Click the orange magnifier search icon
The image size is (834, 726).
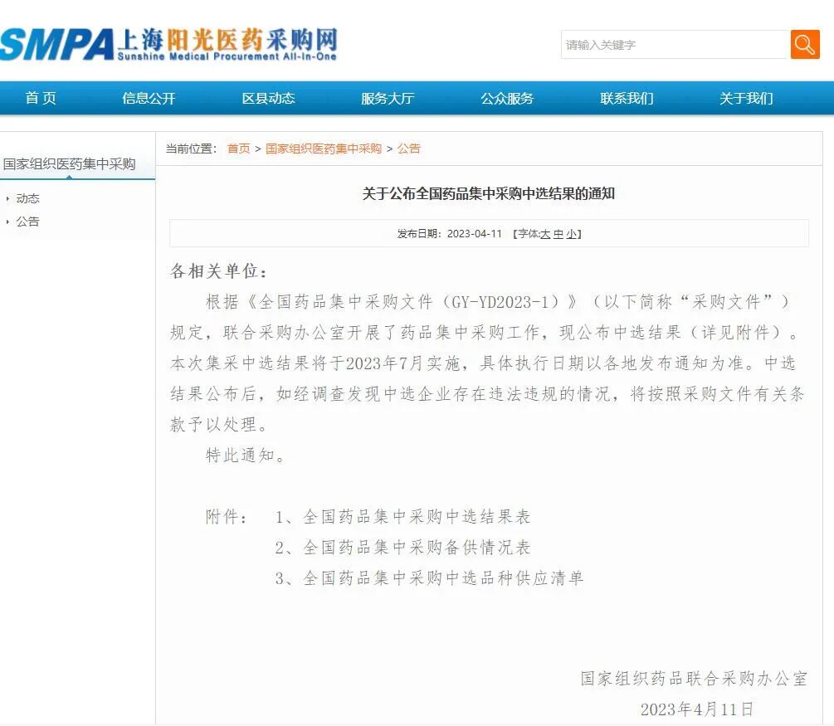click(x=804, y=45)
